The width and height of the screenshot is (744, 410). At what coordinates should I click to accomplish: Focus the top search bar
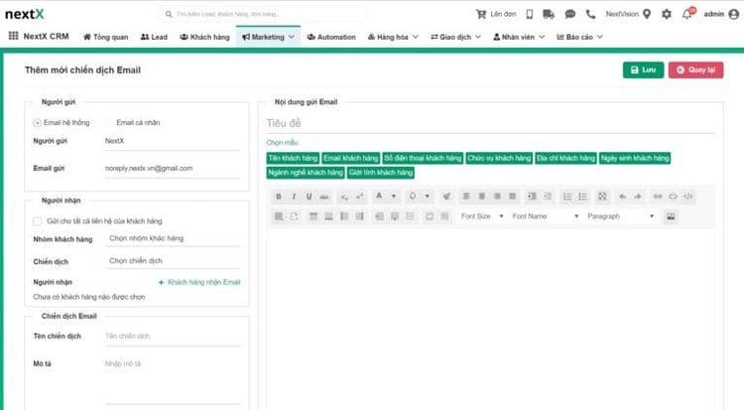tap(263, 14)
